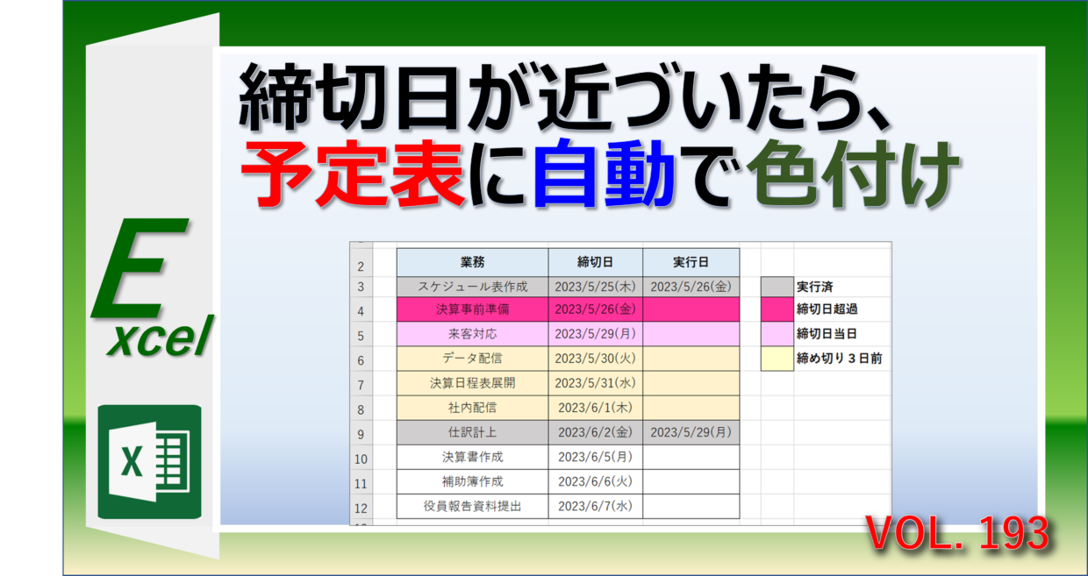Viewport: 1088px width, 576px height.
Task: Select execution date 2023/5/26(金) in row 3
Action: 691,286
